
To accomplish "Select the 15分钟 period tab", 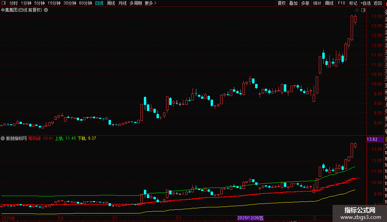I will tap(54, 3).
